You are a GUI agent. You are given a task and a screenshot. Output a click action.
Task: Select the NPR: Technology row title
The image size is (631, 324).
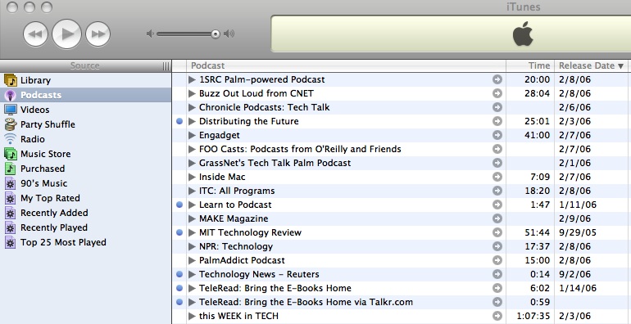point(236,246)
